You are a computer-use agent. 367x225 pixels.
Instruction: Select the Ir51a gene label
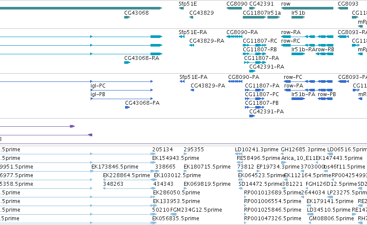coord(274,13)
